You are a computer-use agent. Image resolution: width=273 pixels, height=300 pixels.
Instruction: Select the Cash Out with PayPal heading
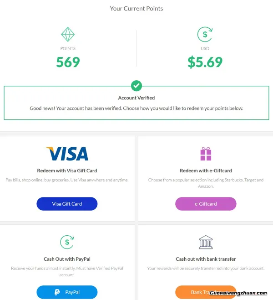tap(67, 259)
